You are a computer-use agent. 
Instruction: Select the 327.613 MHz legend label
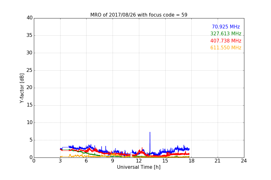226,33
